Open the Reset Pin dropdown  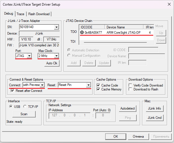88,85
